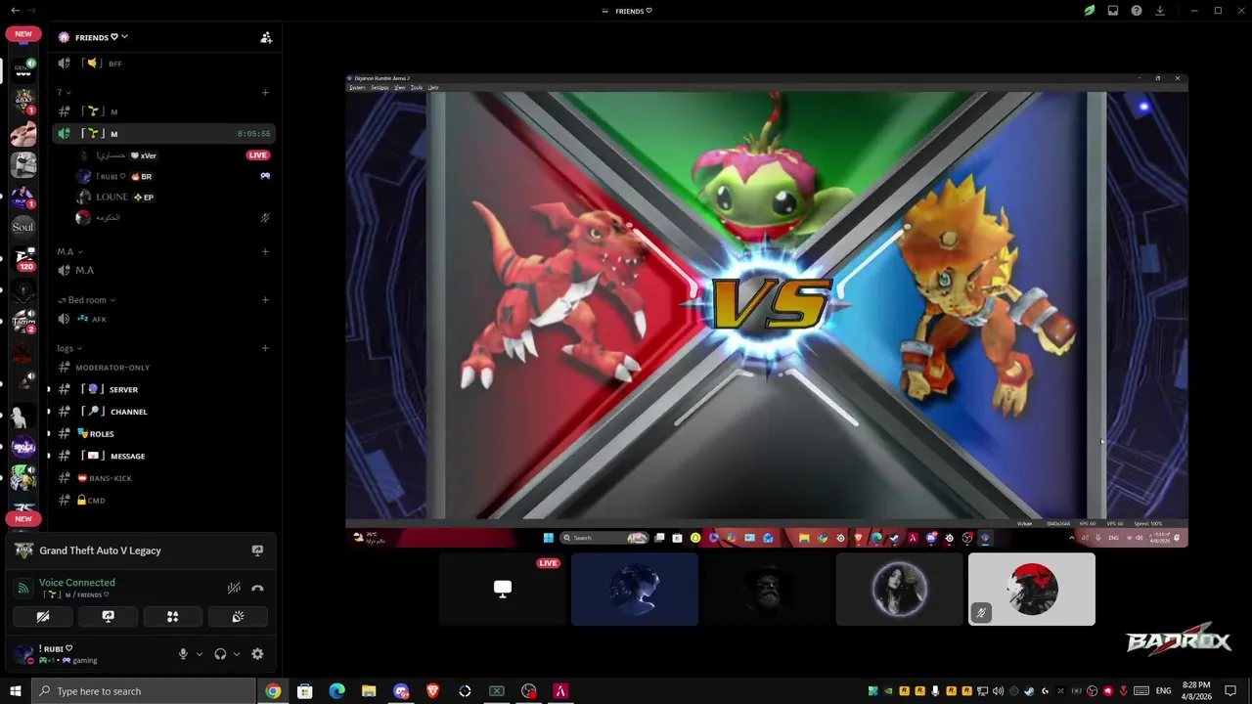Viewport: 1252px width, 704px height.
Task: Select the LIVE stream tile in call
Action: 502,589
